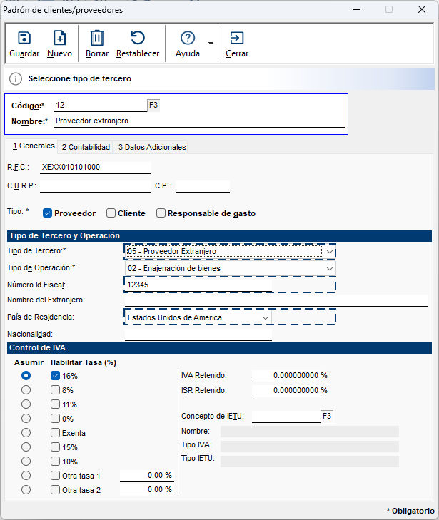Expand the País de Residencia dropdown

(x=266, y=317)
